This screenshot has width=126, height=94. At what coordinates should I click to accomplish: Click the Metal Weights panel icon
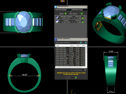coord(56,39)
